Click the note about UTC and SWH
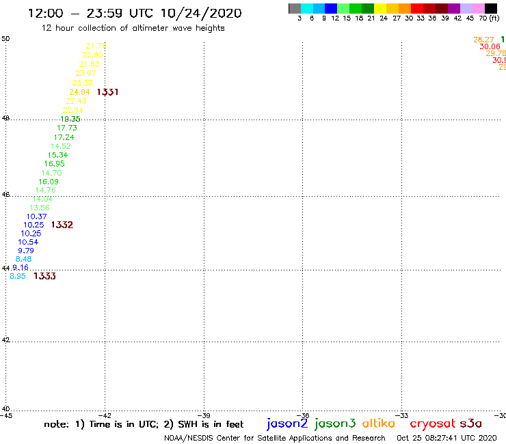Viewport: 506px width, 444px height. pos(144,424)
